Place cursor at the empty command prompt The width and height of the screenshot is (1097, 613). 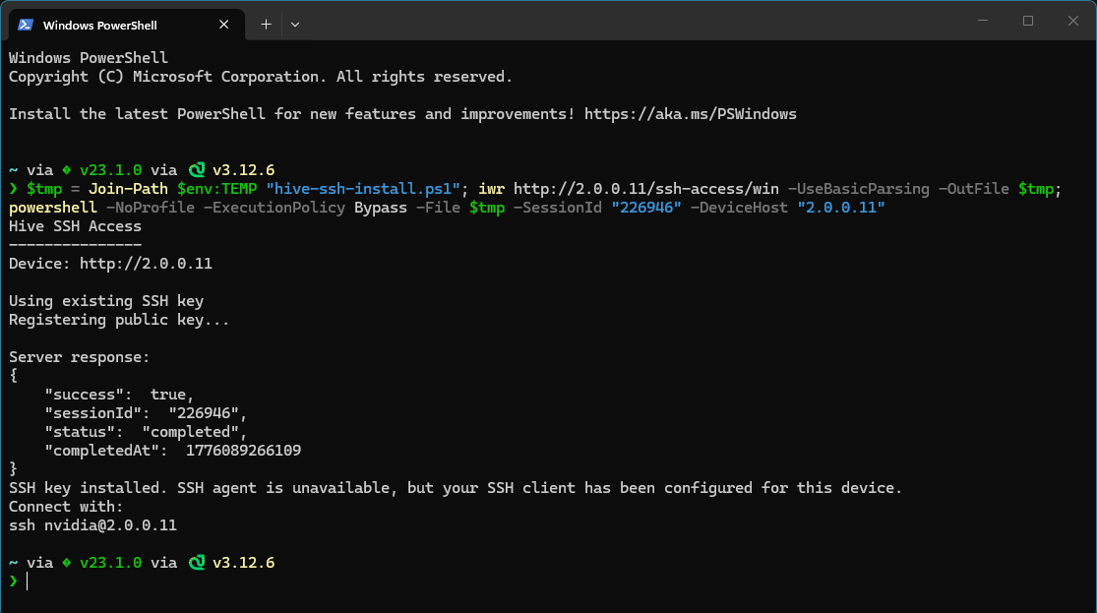click(30, 581)
